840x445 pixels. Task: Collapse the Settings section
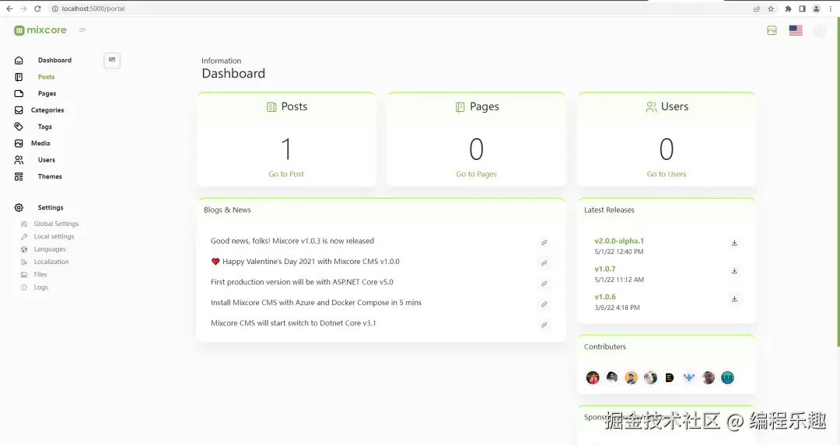(x=51, y=207)
